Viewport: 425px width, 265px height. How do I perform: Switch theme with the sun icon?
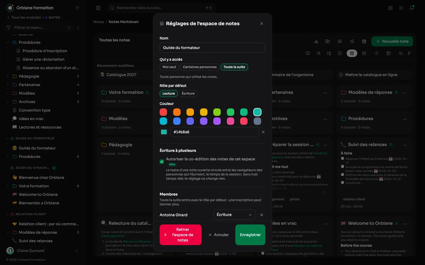(x=401, y=8)
